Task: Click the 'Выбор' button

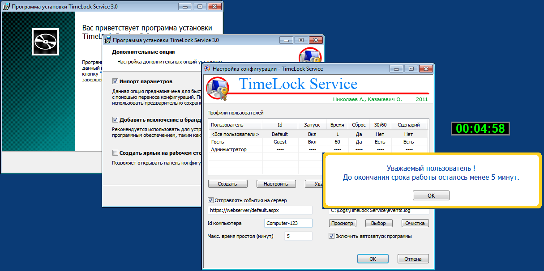Action: click(x=379, y=223)
